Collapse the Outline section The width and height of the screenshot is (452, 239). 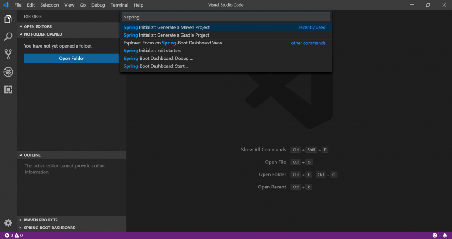[x=72, y=155]
